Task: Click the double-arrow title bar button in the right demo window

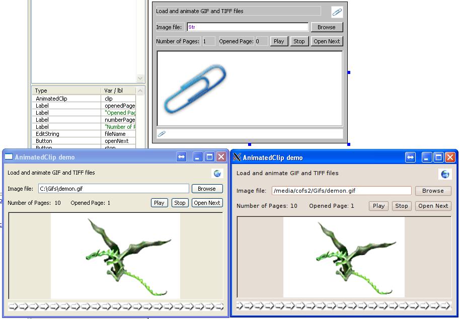Action: pos(411,157)
